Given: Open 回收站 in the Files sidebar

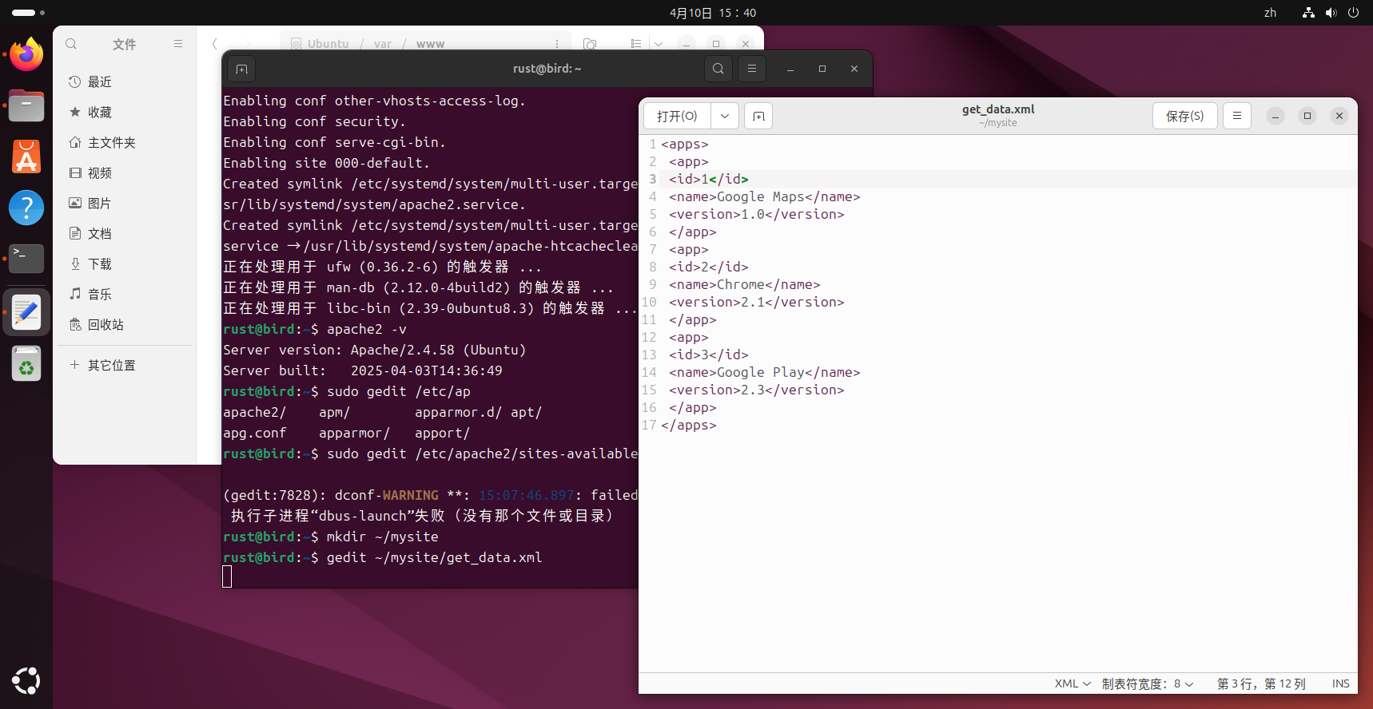Looking at the screenshot, I should [126, 325].
